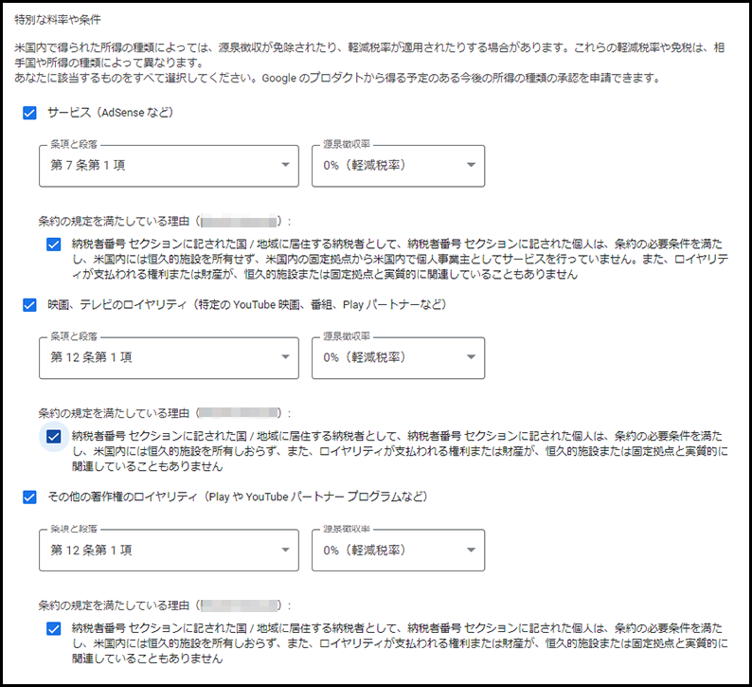Expand 源泉徴収率 dropdown in その他の著作権 section
Screen dimensions: 752x687
click(398, 551)
